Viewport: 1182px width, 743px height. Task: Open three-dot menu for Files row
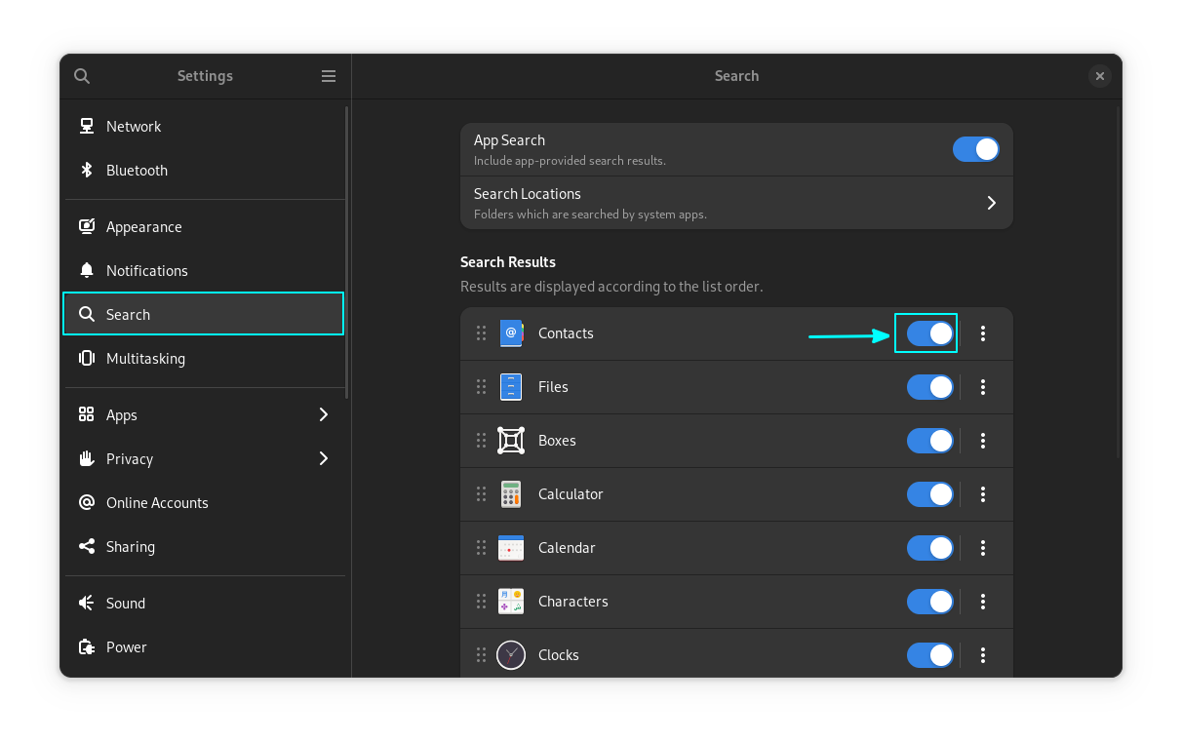(x=983, y=387)
